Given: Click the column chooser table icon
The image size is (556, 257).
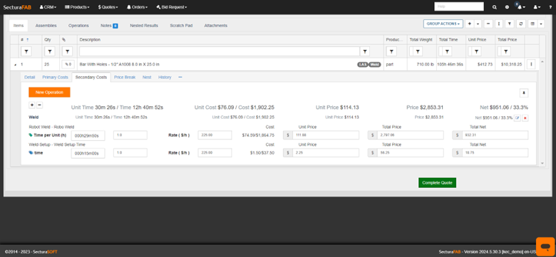Looking at the screenshot, I should [x=532, y=23].
